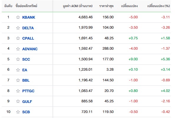Add CPALL to favorites via star
177x118 pixels.
[18, 38]
